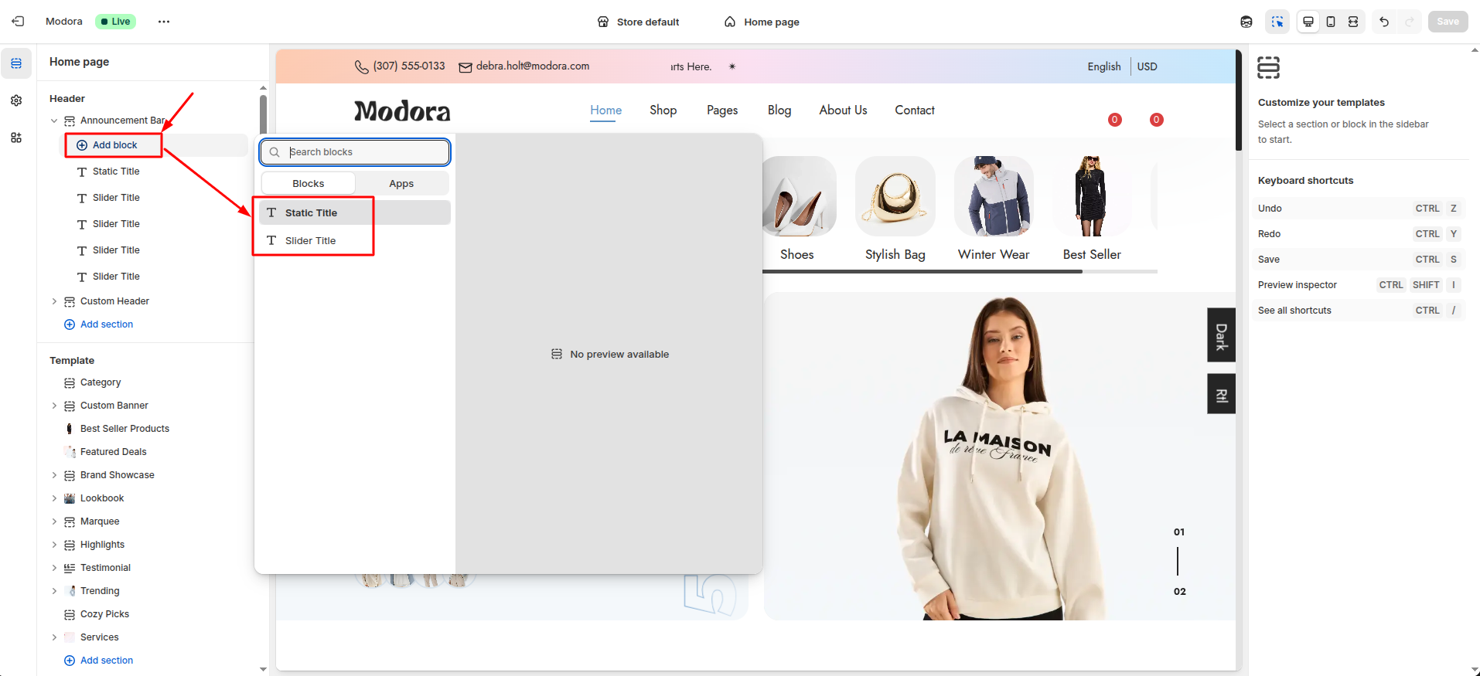Click the Redo arrow icon

click(1410, 22)
